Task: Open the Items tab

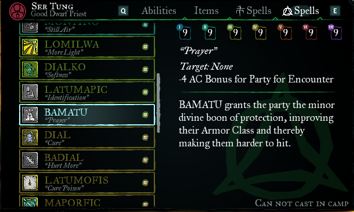Action: 207,10
